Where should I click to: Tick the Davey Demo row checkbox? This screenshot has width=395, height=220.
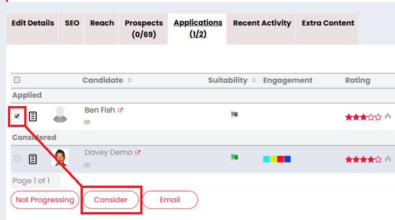coord(17,159)
